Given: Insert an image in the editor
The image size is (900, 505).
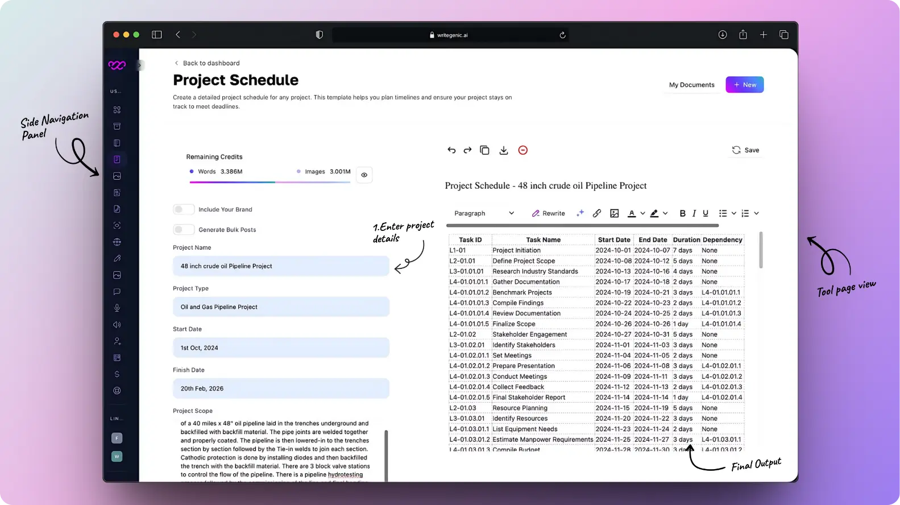Looking at the screenshot, I should point(615,213).
